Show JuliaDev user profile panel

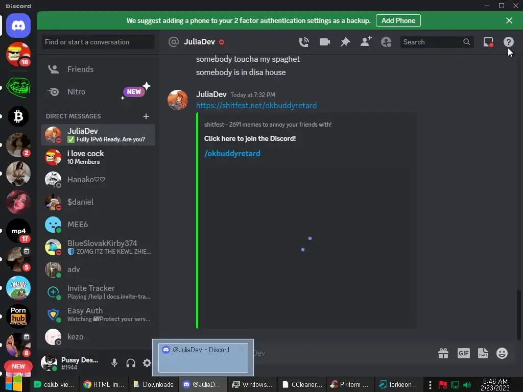386,42
